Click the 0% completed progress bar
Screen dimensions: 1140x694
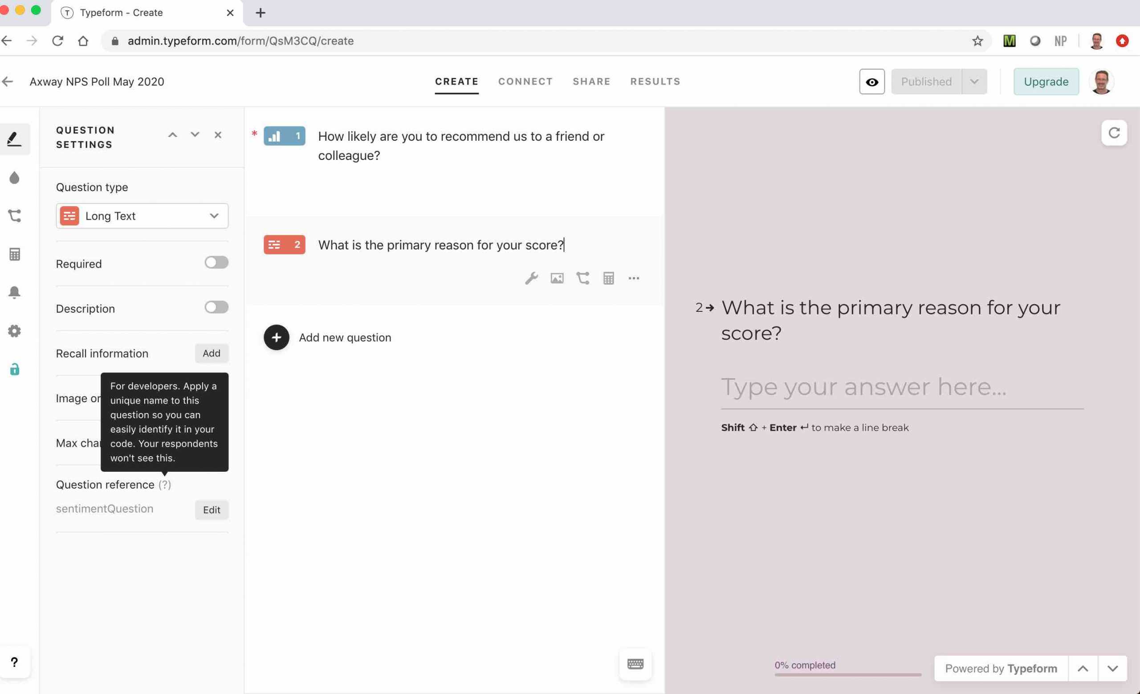pyautogui.click(x=847, y=674)
